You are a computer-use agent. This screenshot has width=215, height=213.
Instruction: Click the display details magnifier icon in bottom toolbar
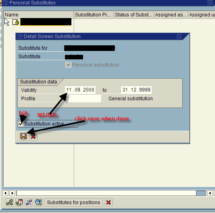[x=39, y=203]
